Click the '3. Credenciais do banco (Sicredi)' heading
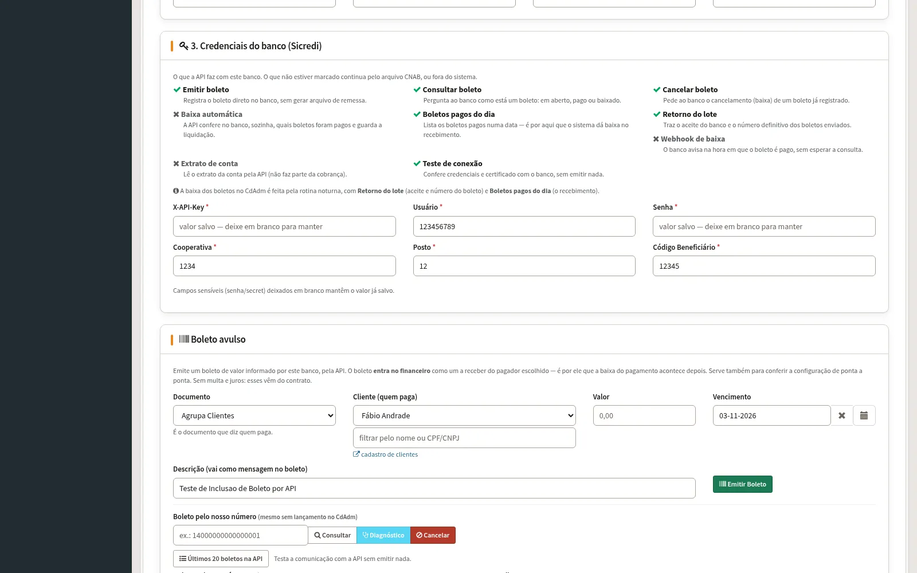Image resolution: width=917 pixels, height=573 pixels. (256, 46)
